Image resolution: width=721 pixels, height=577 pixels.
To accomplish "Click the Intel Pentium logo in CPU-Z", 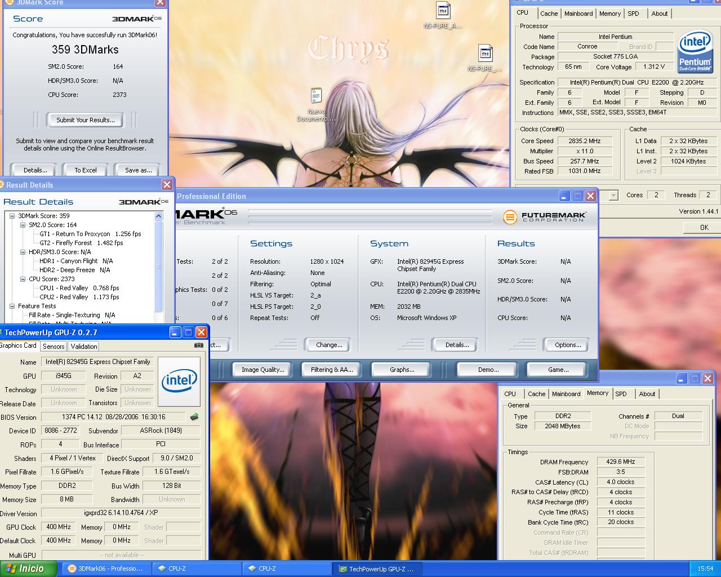I will coord(695,52).
